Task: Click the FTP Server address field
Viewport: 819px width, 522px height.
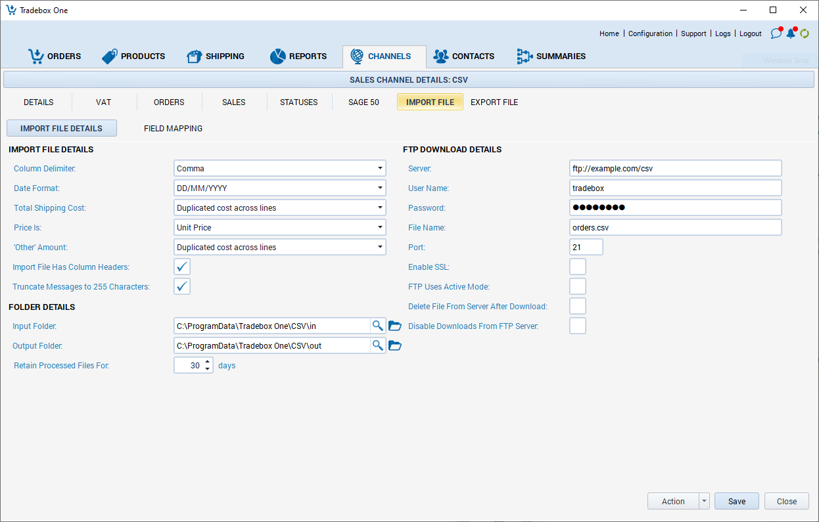Action: 676,169
